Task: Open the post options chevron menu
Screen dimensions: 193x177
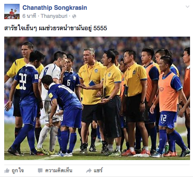Action: pos(187,7)
